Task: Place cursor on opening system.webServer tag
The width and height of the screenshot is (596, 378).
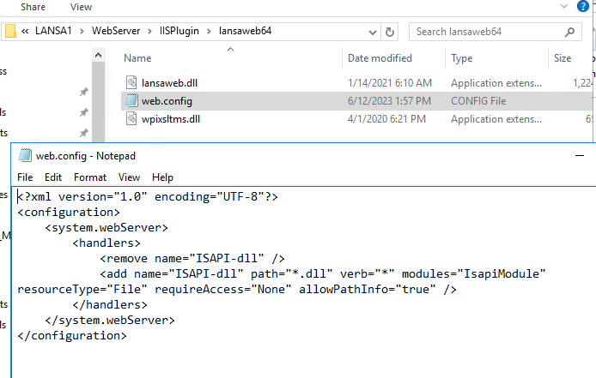Action: click(106, 228)
